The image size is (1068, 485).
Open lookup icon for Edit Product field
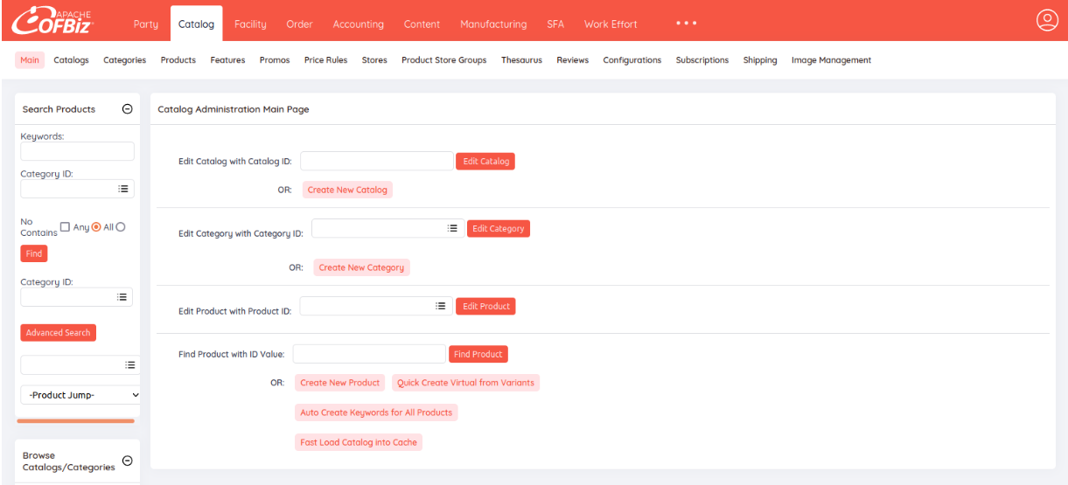click(441, 306)
